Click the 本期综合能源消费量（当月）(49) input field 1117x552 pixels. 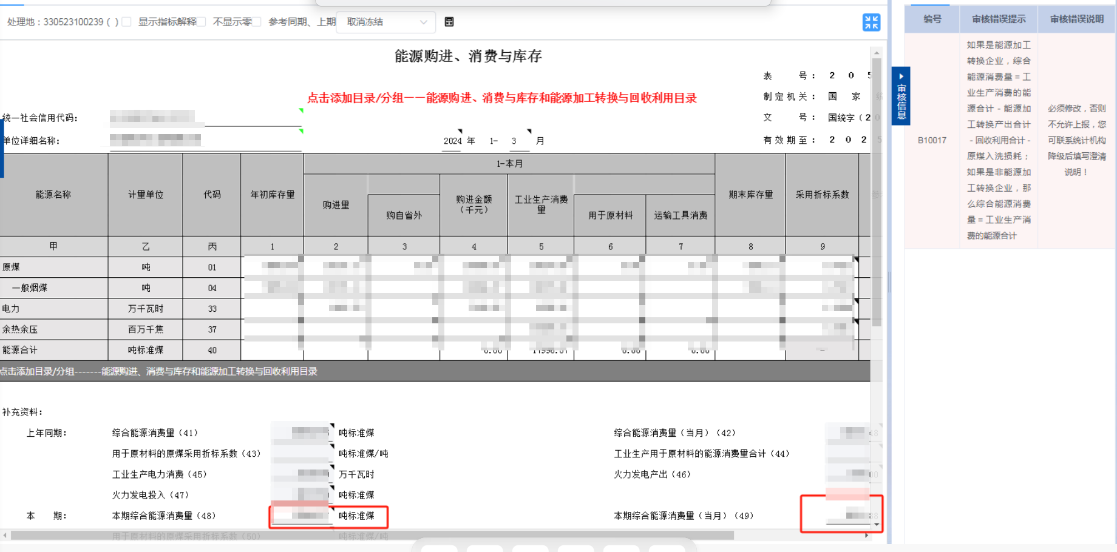847,516
